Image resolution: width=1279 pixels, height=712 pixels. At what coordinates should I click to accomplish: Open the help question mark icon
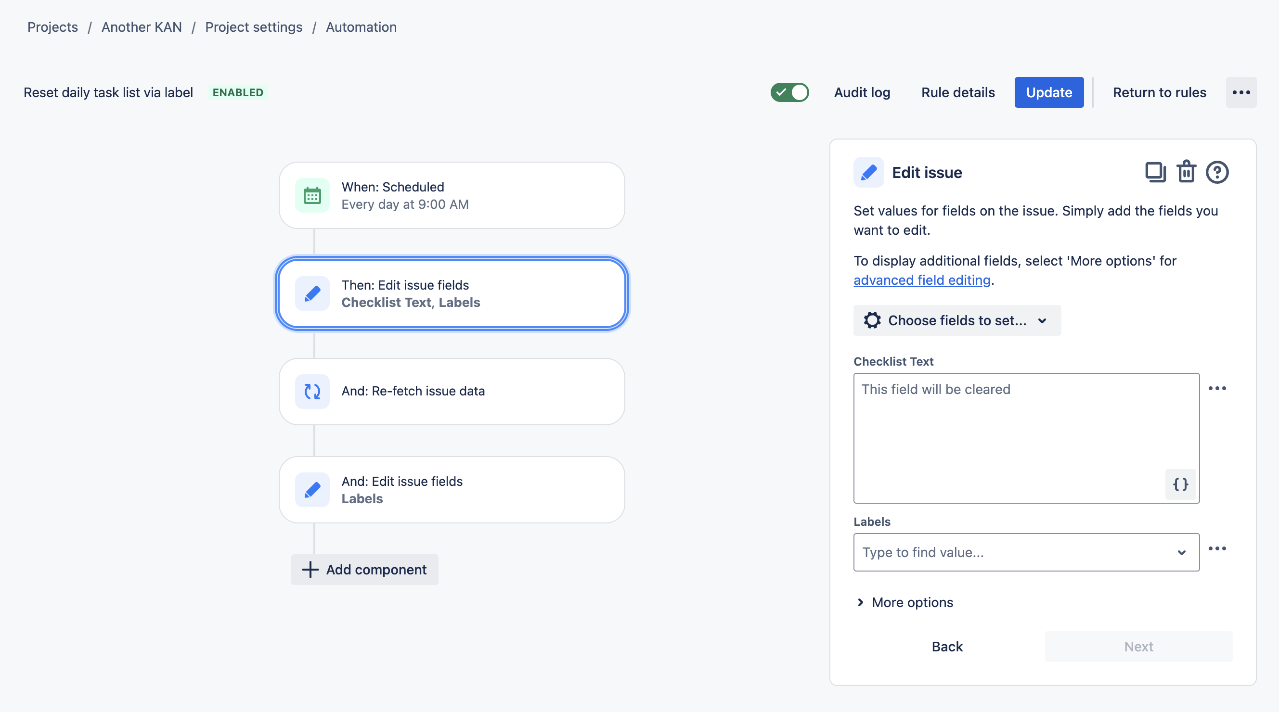(1217, 172)
